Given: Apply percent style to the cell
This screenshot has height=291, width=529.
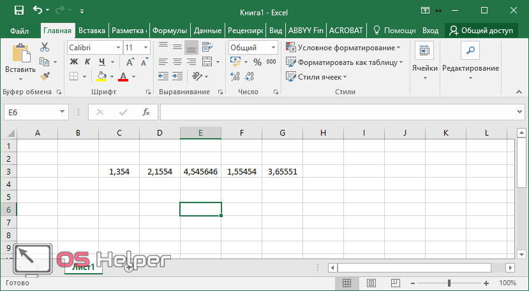Looking at the screenshot, I should pyautogui.click(x=257, y=62).
